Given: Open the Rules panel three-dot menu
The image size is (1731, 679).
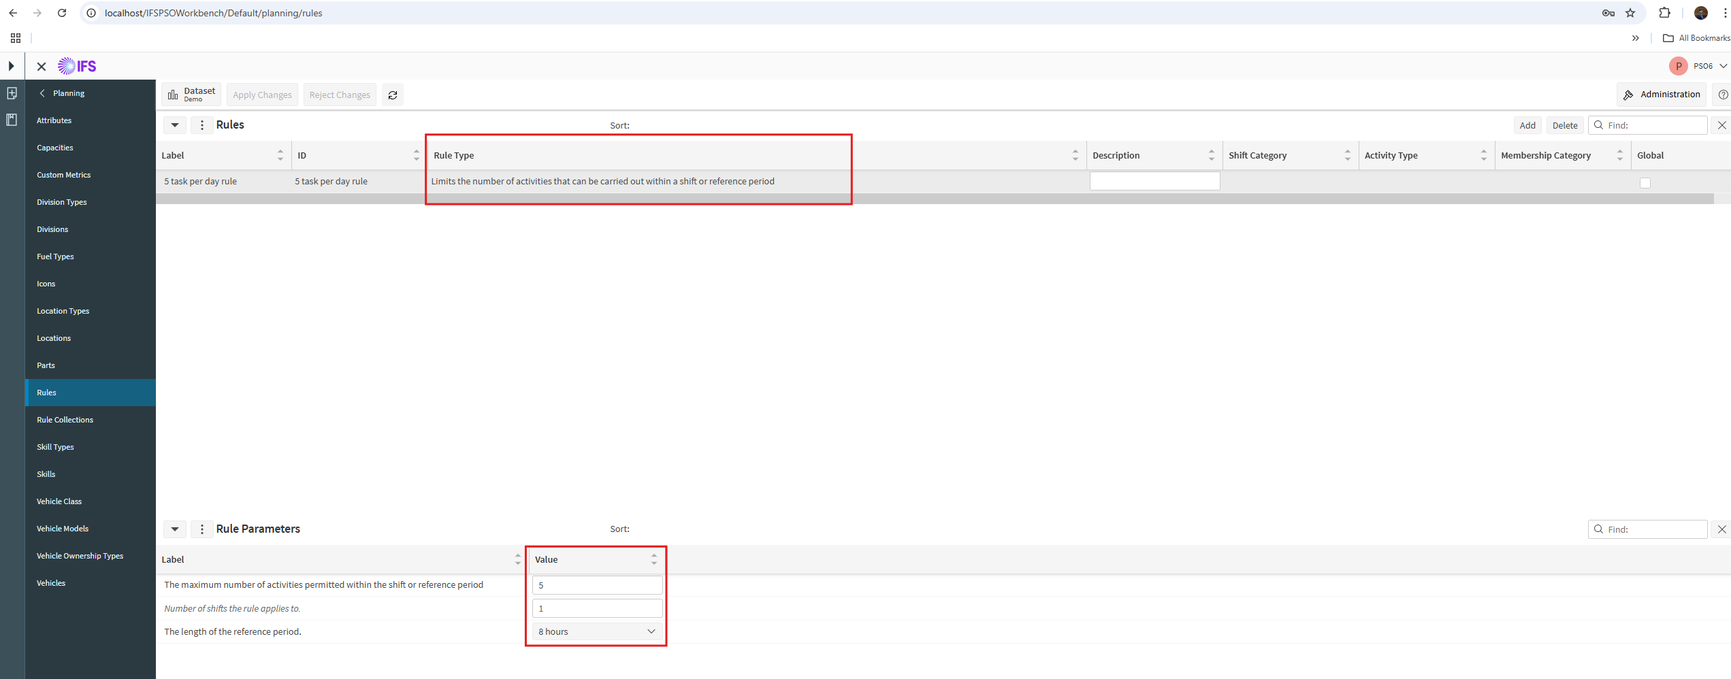Looking at the screenshot, I should pyautogui.click(x=202, y=125).
